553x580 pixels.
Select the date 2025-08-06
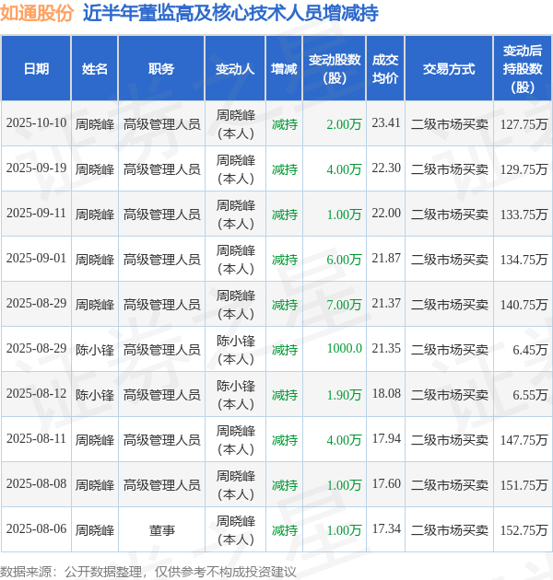pyautogui.click(x=36, y=529)
